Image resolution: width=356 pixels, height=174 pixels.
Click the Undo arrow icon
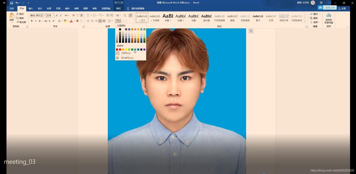(x=17, y=3)
